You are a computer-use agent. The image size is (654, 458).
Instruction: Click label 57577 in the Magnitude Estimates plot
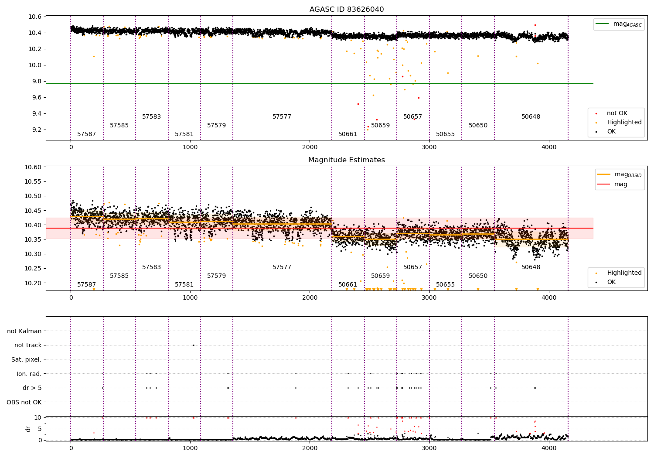click(282, 267)
